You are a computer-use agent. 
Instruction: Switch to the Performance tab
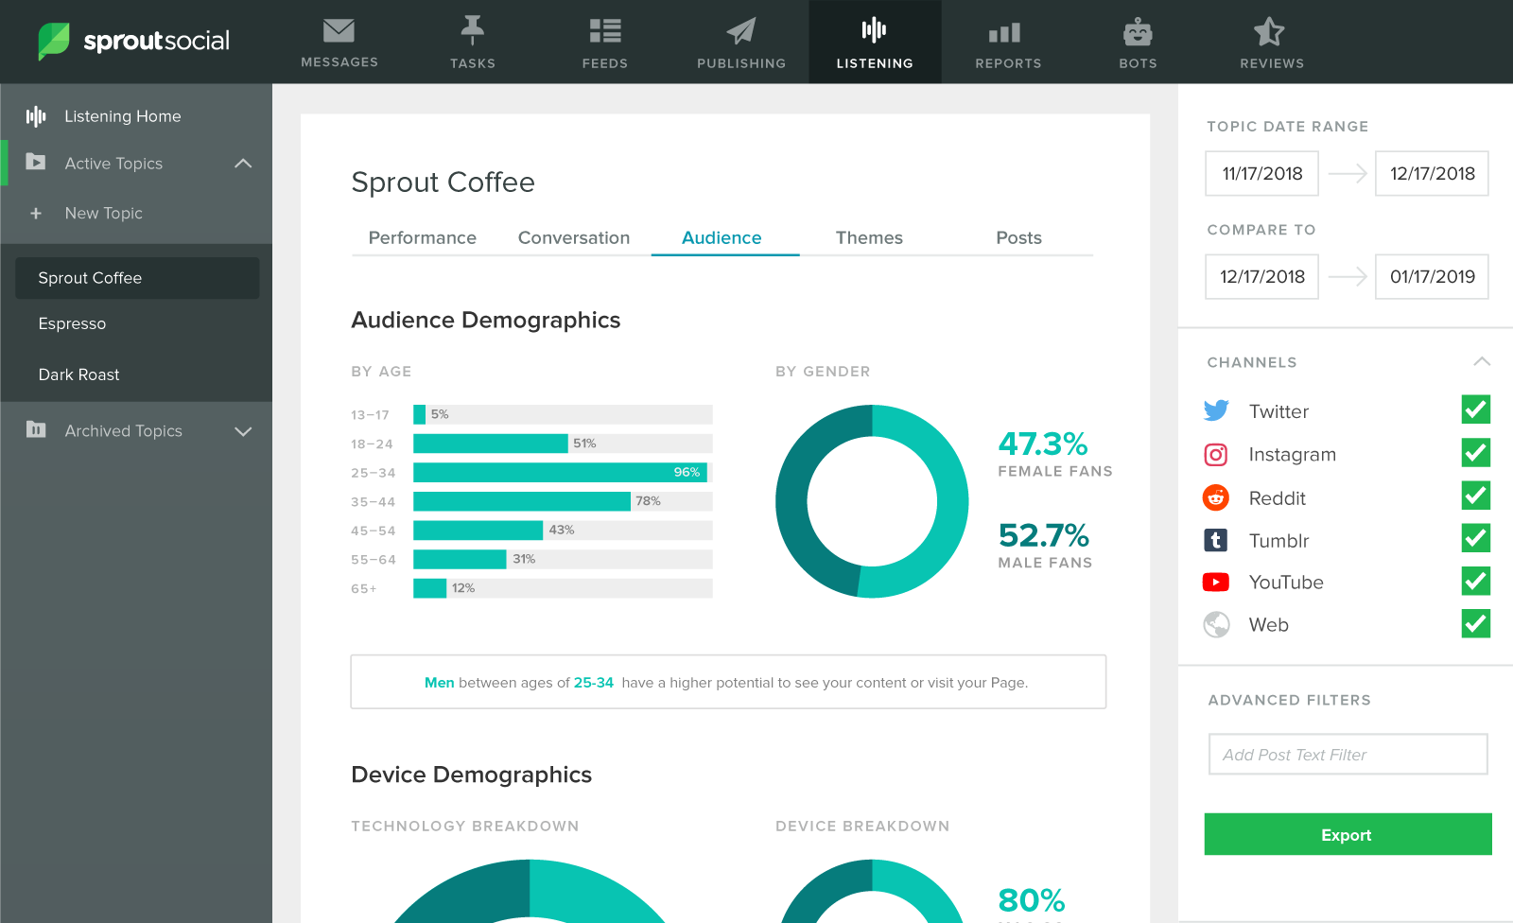(x=423, y=237)
